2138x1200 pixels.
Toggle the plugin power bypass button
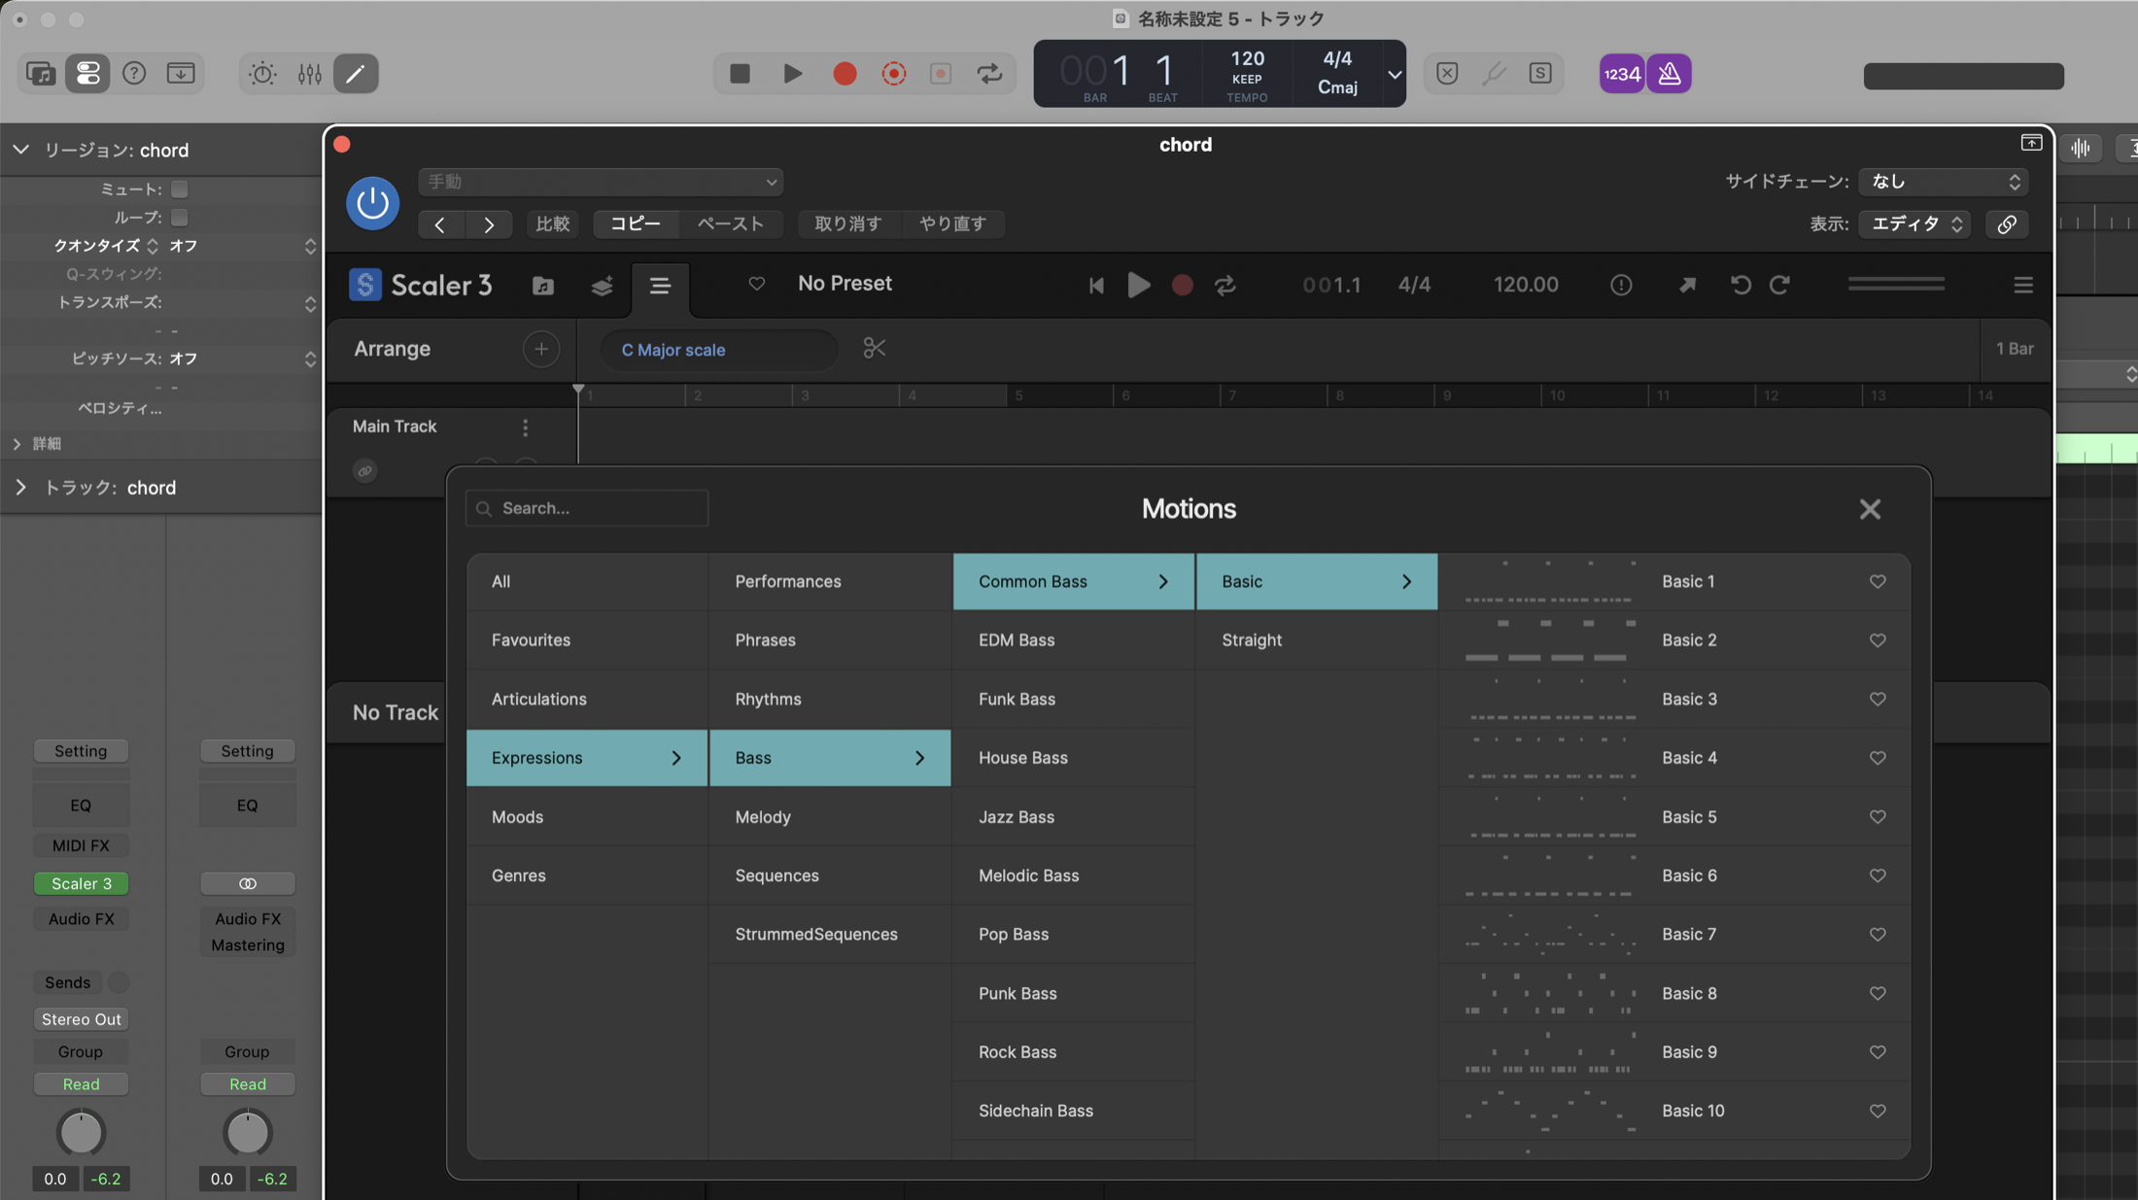click(x=372, y=203)
